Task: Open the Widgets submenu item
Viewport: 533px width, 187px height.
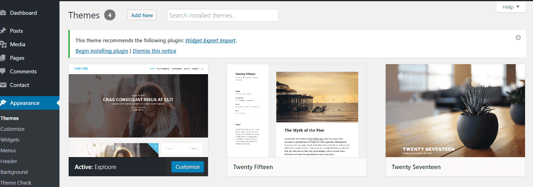Action: click(x=10, y=140)
